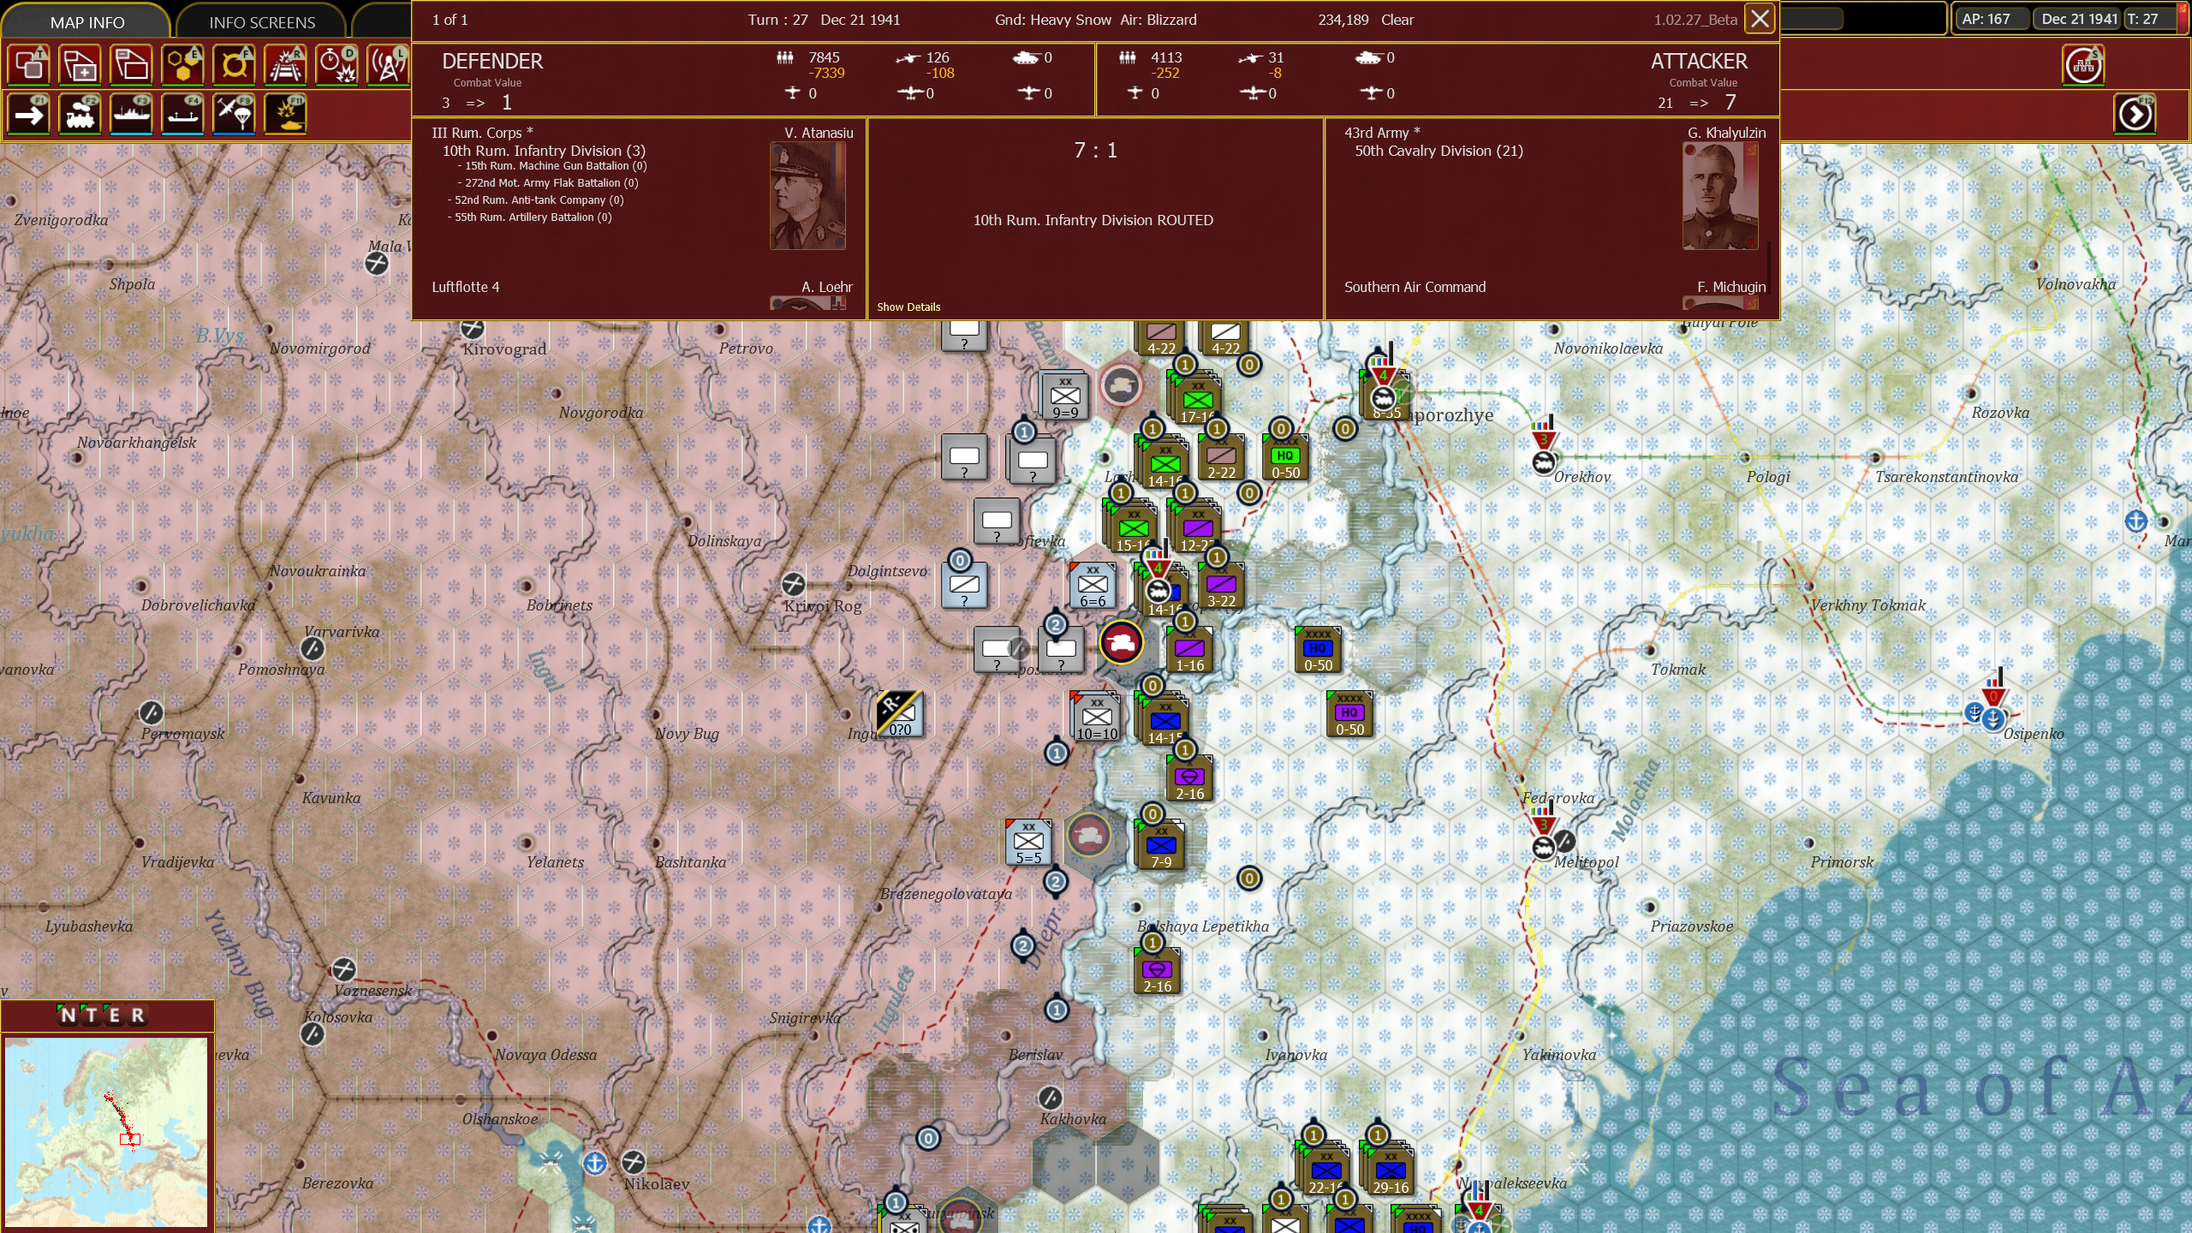Image resolution: width=2192 pixels, height=1233 pixels.
Task: Close the combat report window
Action: pyautogui.click(x=1760, y=19)
